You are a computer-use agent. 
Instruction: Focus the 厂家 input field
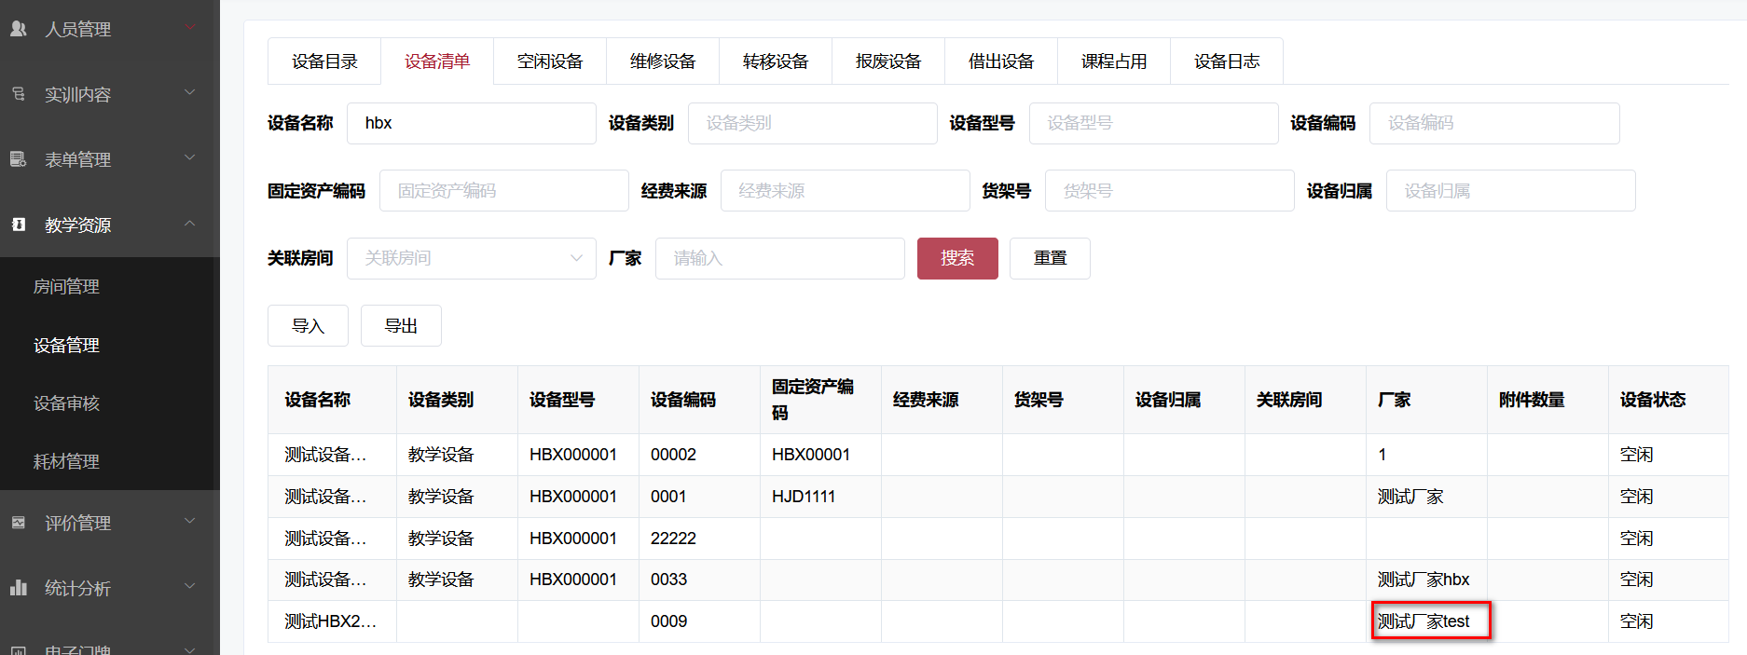click(779, 258)
